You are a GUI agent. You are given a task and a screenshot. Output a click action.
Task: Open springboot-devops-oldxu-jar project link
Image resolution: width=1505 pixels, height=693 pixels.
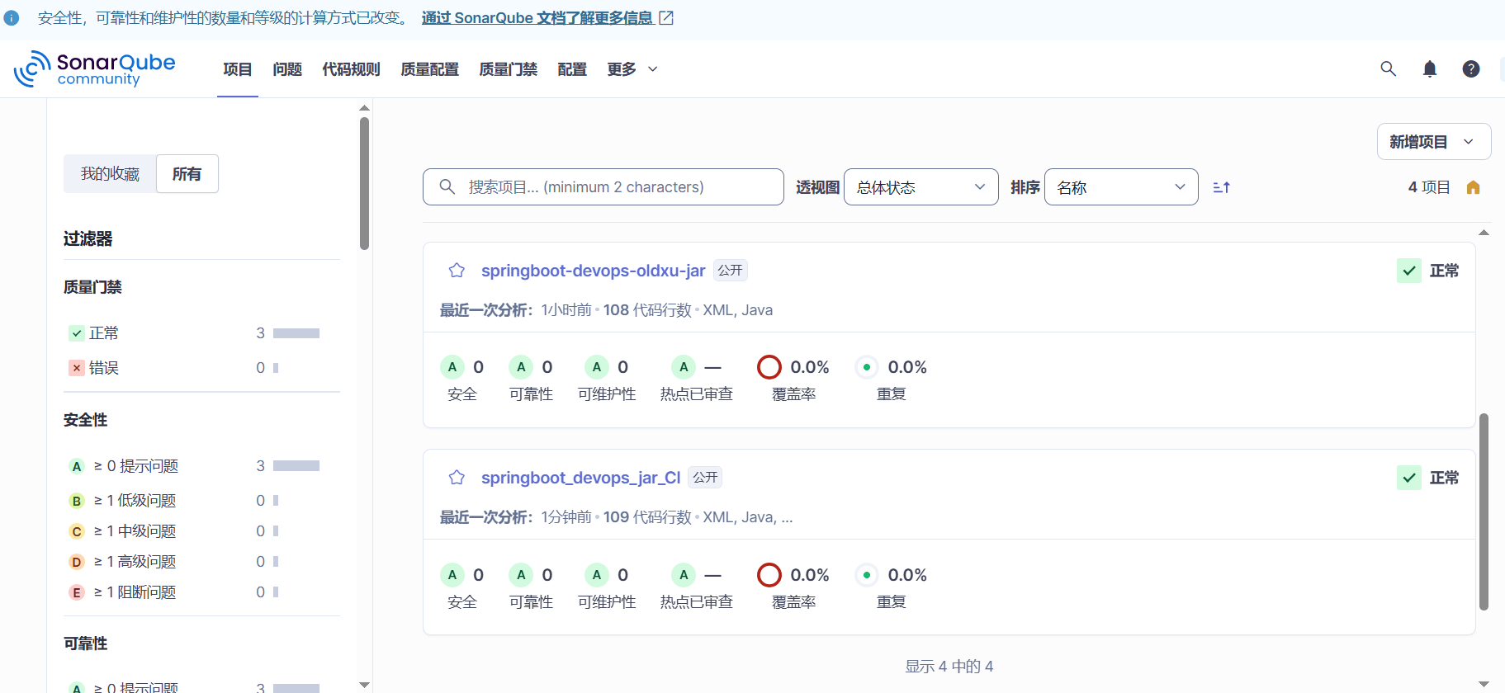593,271
